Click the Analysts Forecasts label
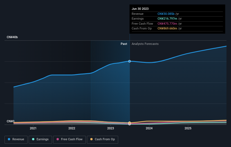The image size is (231, 147). (x=145, y=44)
